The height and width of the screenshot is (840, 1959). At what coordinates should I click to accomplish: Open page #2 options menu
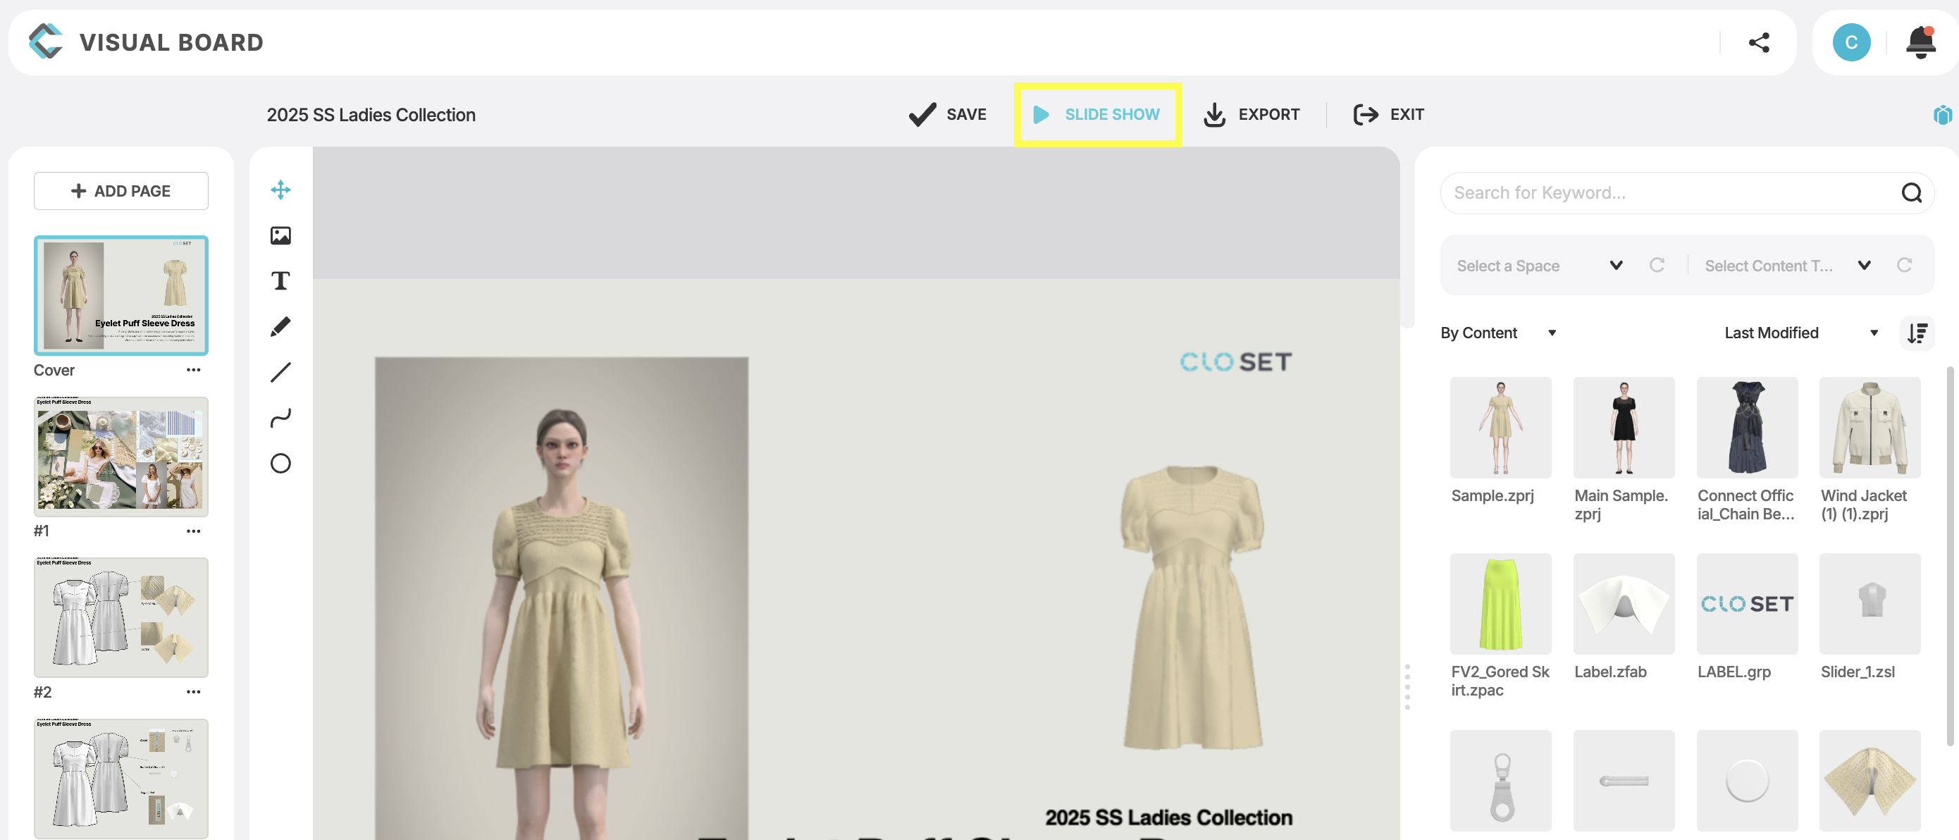tap(193, 692)
